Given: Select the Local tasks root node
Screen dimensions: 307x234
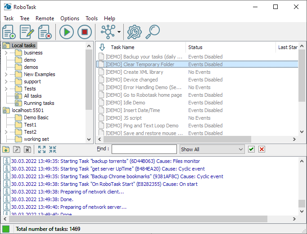Looking at the screenshot, I should 23,45.
